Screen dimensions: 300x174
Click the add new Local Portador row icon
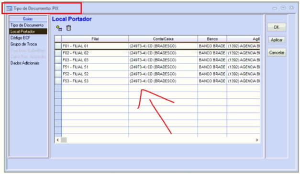click(x=59, y=28)
